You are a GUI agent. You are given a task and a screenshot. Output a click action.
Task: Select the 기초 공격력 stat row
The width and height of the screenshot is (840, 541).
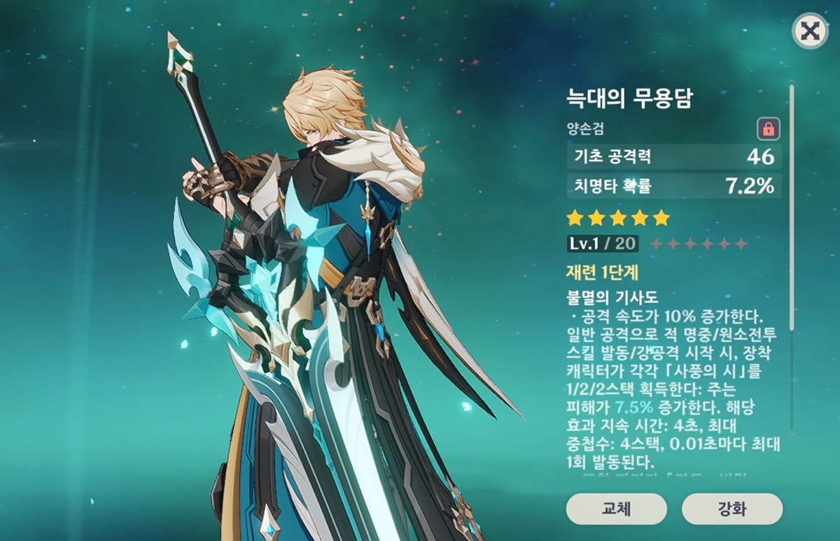pos(674,157)
